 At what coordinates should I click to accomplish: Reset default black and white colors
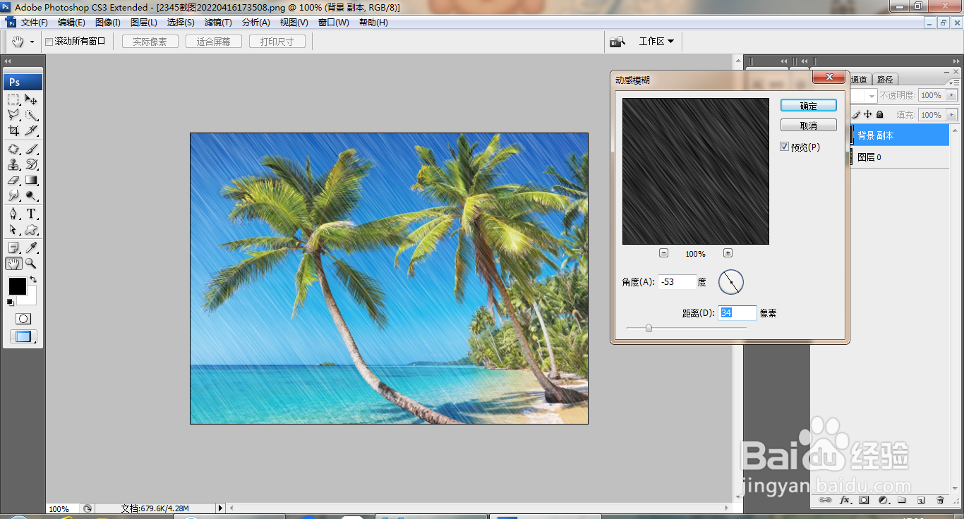click(x=10, y=303)
